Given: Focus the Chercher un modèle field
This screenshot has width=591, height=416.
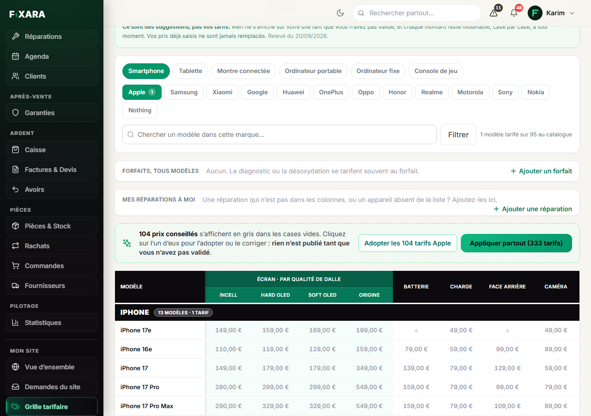Looking at the screenshot, I should pos(279,135).
